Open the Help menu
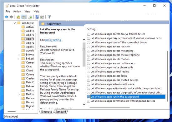This screenshot has width=172, height=122. [x=36, y=11]
